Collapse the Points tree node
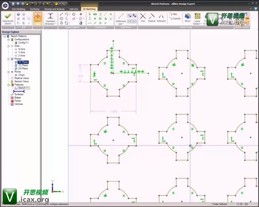The height and width of the screenshot is (207, 259). tap(8, 72)
